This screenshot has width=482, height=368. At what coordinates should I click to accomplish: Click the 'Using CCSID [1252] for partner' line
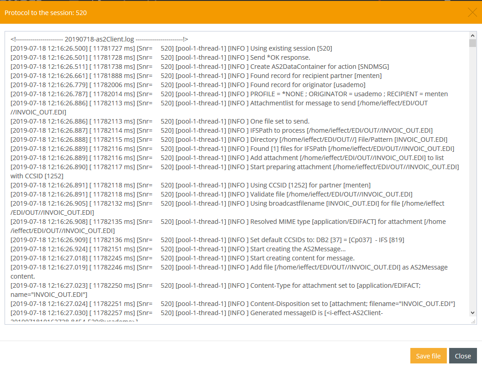tap(310, 185)
